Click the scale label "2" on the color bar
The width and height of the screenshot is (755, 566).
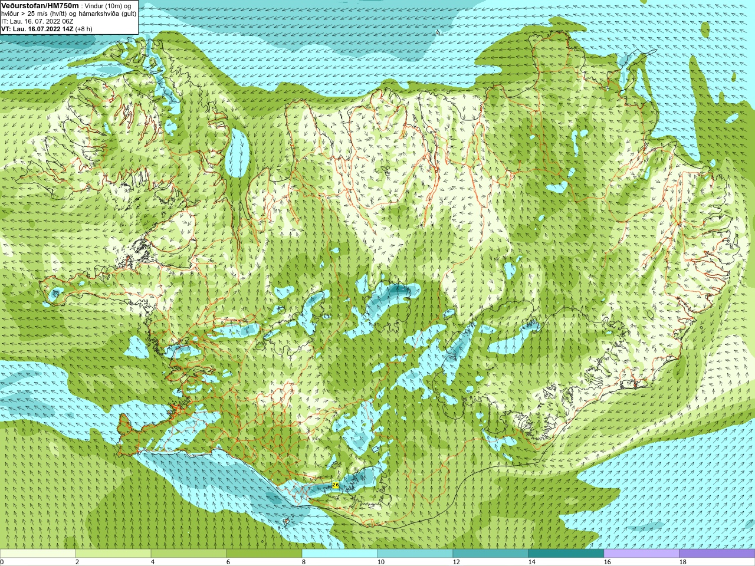tap(77, 562)
